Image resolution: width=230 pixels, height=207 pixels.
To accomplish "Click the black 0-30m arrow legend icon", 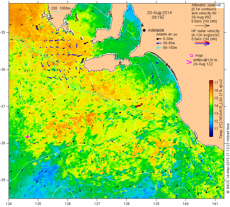I will [159, 39].
